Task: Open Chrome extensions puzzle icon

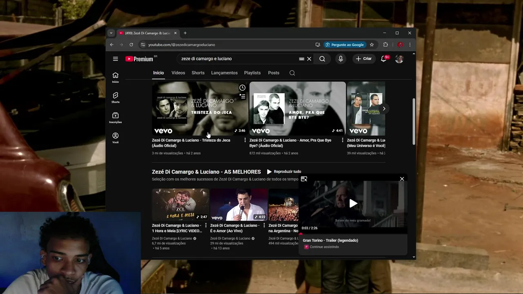Action: (385, 45)
